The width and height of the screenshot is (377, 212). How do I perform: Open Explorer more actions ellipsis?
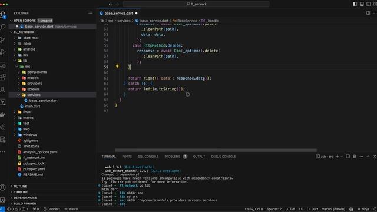tap(90, 13)
